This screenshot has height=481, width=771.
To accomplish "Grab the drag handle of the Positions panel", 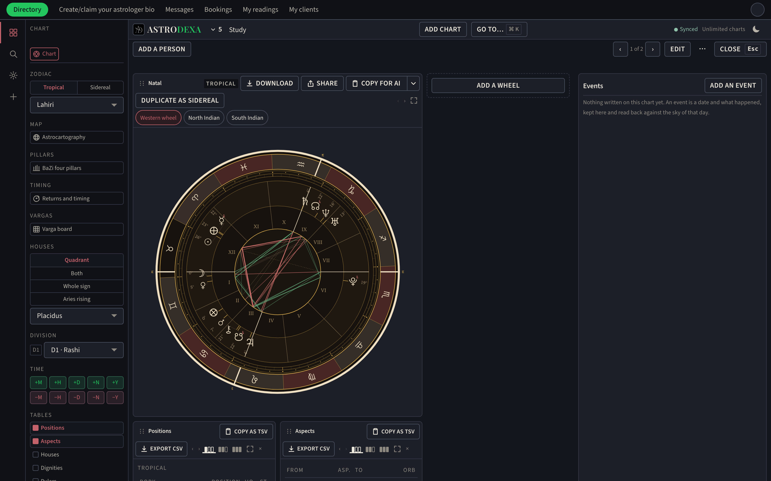I will (x=142, y=431).
